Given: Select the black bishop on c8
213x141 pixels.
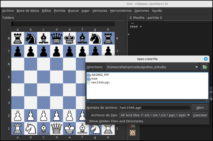Looking at the screenshot, I should [x=43, y=38].
